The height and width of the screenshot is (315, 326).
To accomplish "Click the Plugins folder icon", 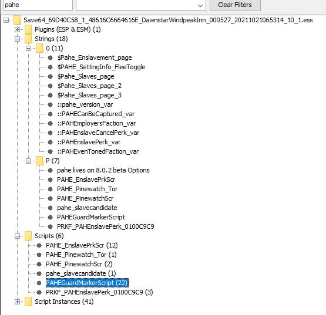I will coord(28,29).
